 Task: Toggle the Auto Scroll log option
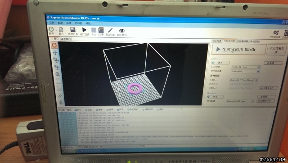tap(133, 109)
